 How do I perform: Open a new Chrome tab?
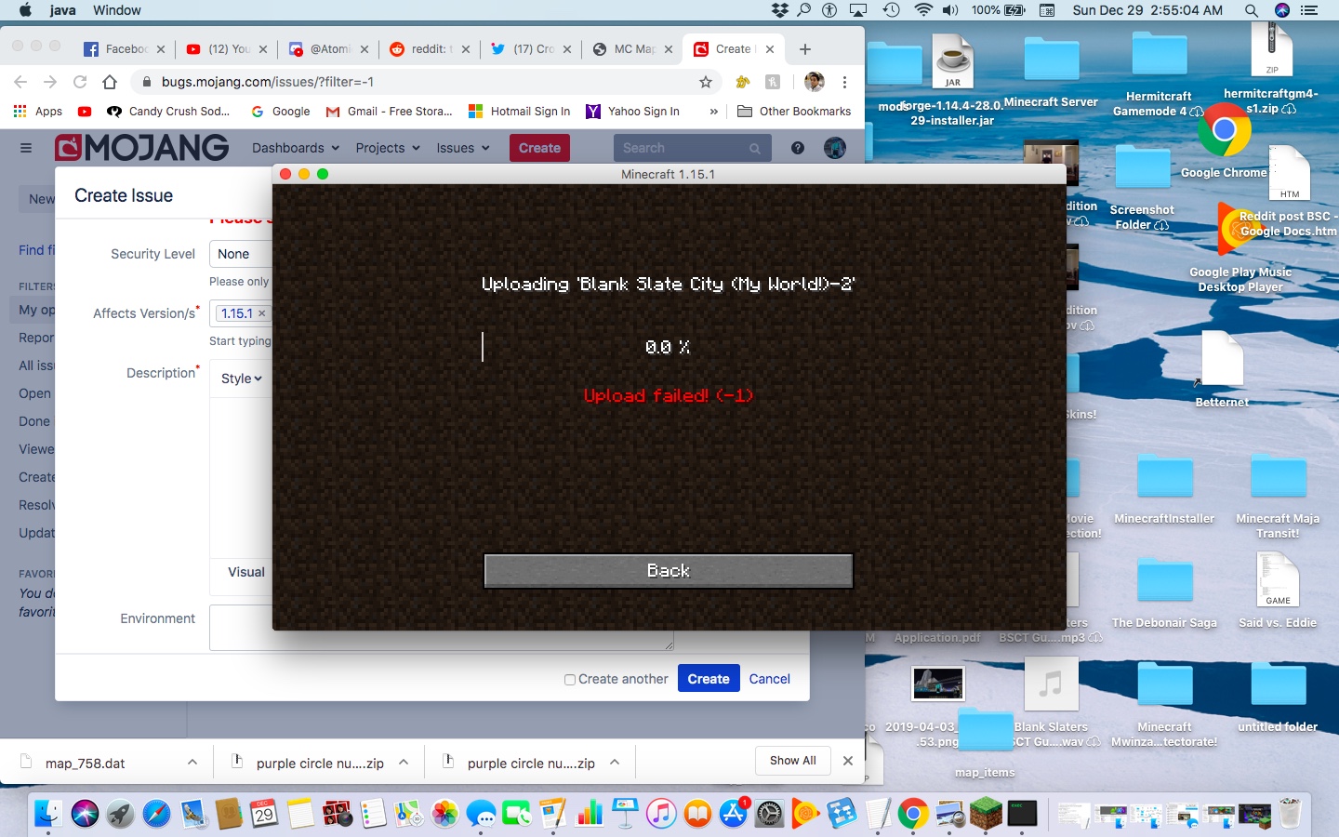click(805, 49)
